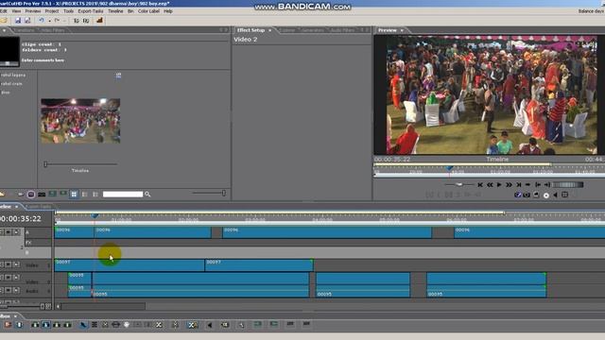The image size is (605, 340).
Task: Click the Save As icon beside Save
Action: pos(27,21)
